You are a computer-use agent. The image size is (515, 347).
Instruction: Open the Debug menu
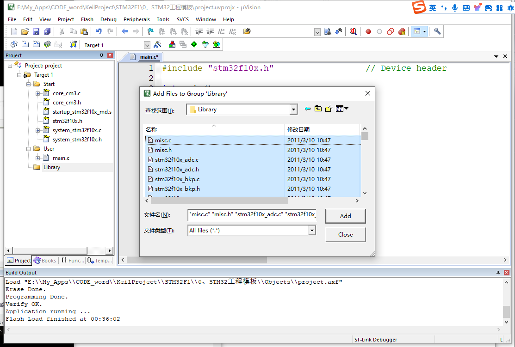coord(108,19)
